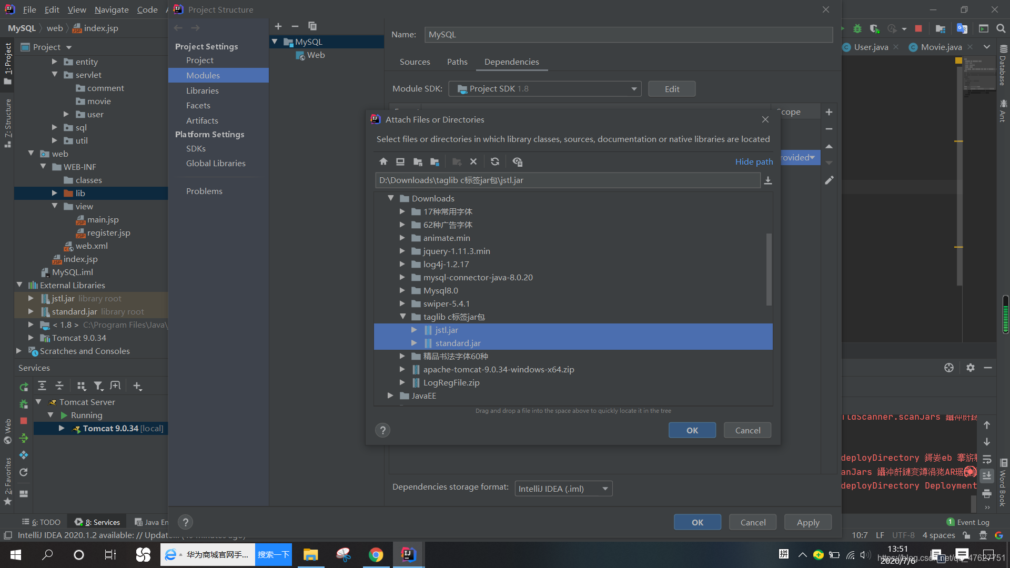
Task: Select jstl.jar file in file browser
Action: pyautogui.click(x=447, y=329)
